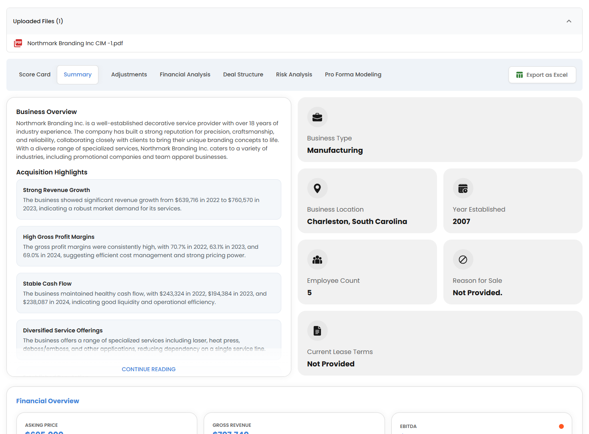
Task: Click the people Employee Count icon
Action: pos(317,260)
